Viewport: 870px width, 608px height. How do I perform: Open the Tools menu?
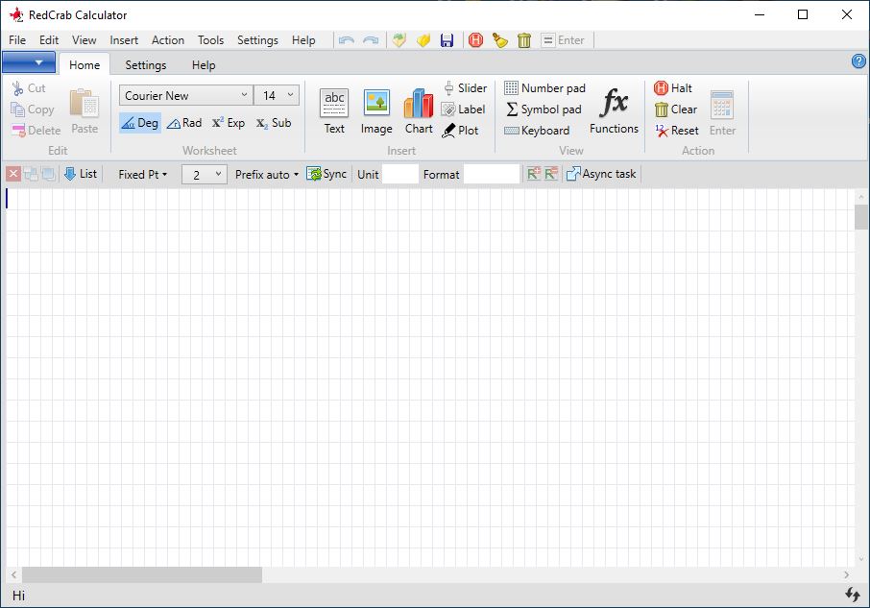tap(211, 40)
